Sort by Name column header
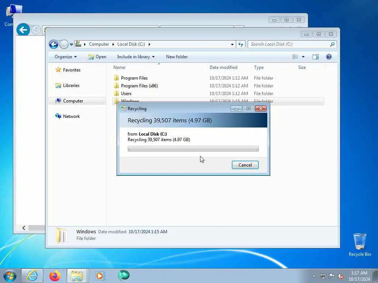 pyautogui.click(x=119, y=67)
